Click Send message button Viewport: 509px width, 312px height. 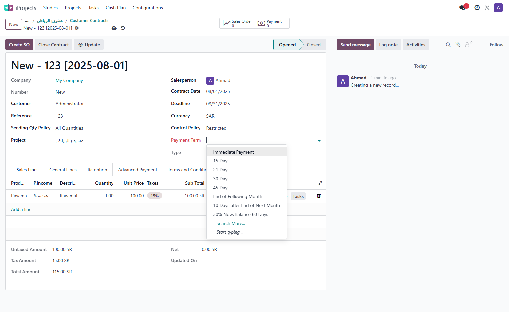tap(355, 45)
